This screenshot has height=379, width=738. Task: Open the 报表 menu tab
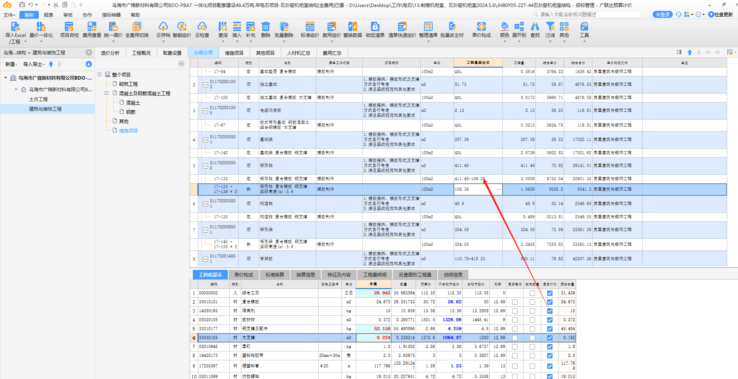tap(49, 15)
